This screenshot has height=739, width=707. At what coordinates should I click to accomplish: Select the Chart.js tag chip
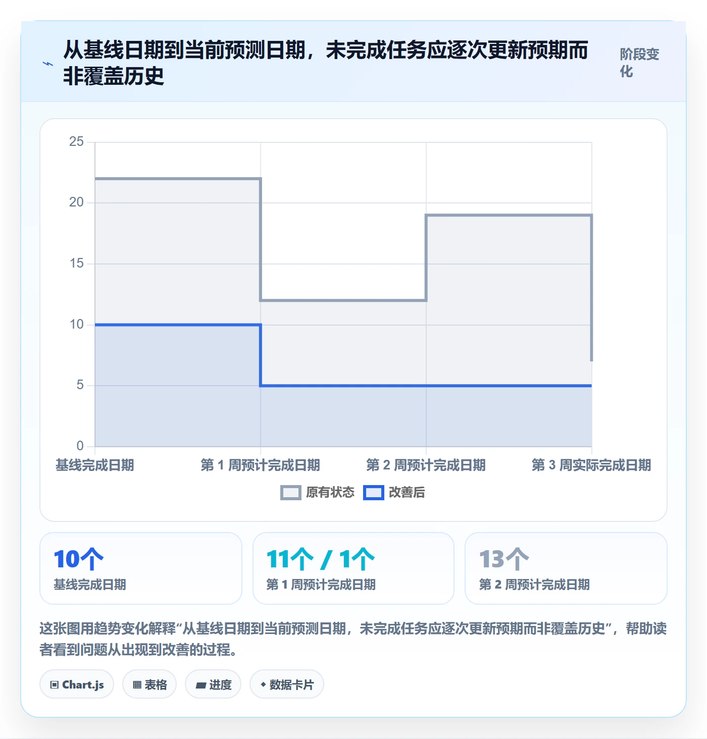click(77, 684)
